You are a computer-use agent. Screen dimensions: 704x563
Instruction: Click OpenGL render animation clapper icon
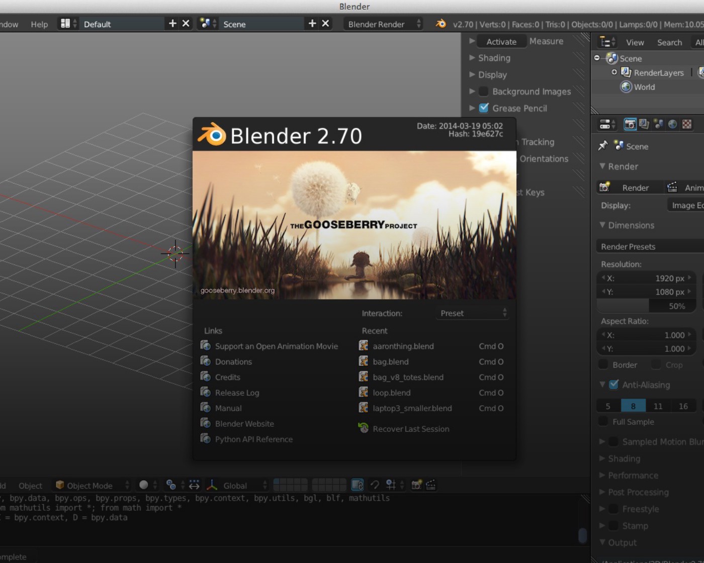click(x=431, y=485)
